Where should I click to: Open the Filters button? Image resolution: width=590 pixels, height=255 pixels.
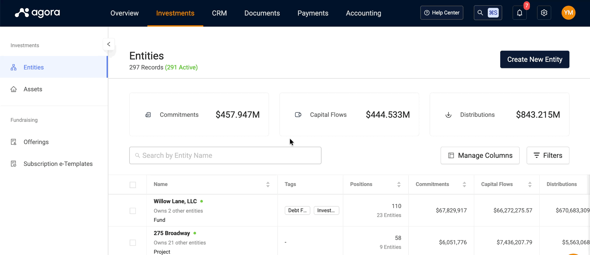[x=548, y=155]
